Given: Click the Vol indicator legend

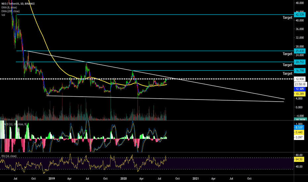Looking at the screenshot, I should pyautogui.click(x=3, y=15).
